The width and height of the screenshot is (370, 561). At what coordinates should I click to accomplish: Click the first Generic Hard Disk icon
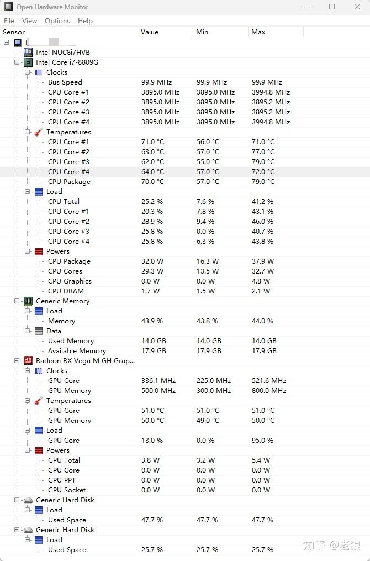tap(28, 500)
